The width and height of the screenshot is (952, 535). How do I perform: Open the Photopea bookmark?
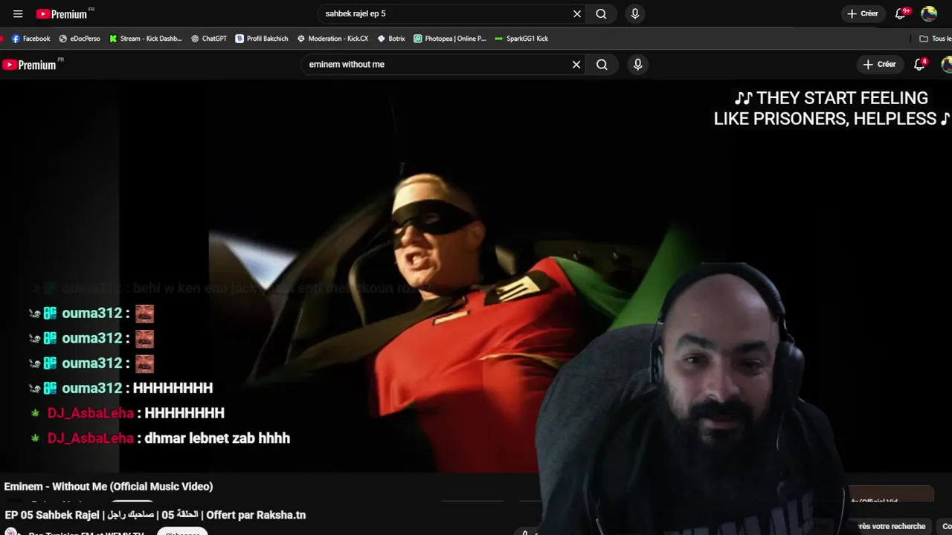449,39
